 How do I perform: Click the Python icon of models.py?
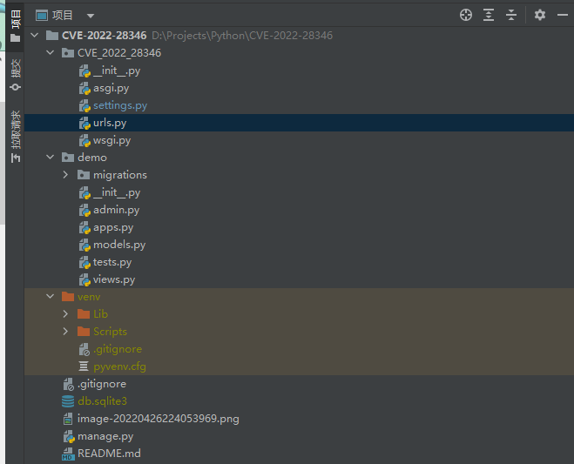pos(84,245)
